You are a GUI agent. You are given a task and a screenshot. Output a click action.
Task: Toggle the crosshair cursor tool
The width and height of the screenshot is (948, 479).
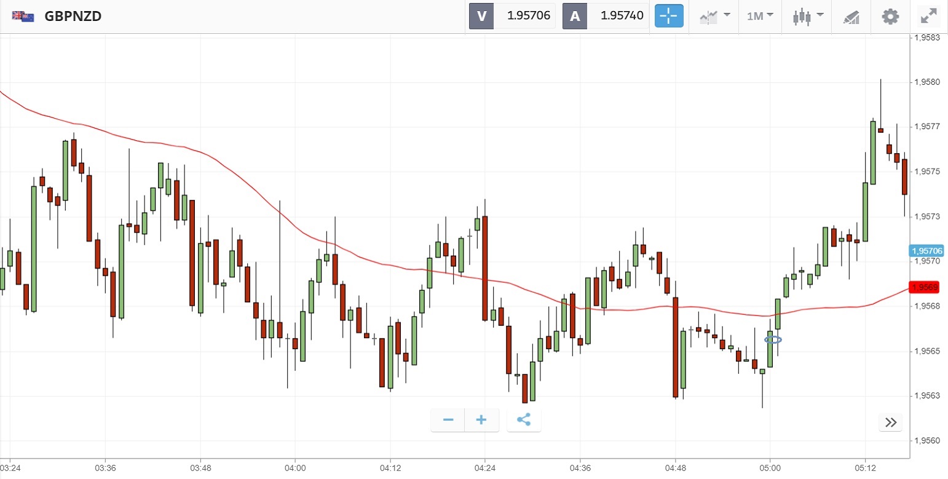[669, 16]
